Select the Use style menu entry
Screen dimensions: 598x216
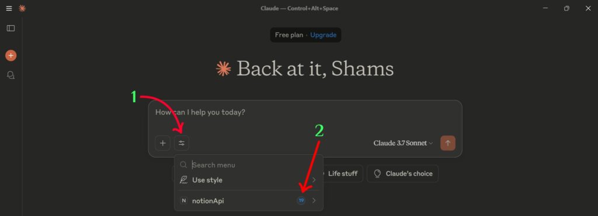coord(249,180)
